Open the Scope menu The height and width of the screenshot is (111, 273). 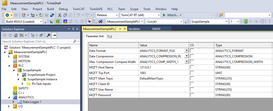134,9
